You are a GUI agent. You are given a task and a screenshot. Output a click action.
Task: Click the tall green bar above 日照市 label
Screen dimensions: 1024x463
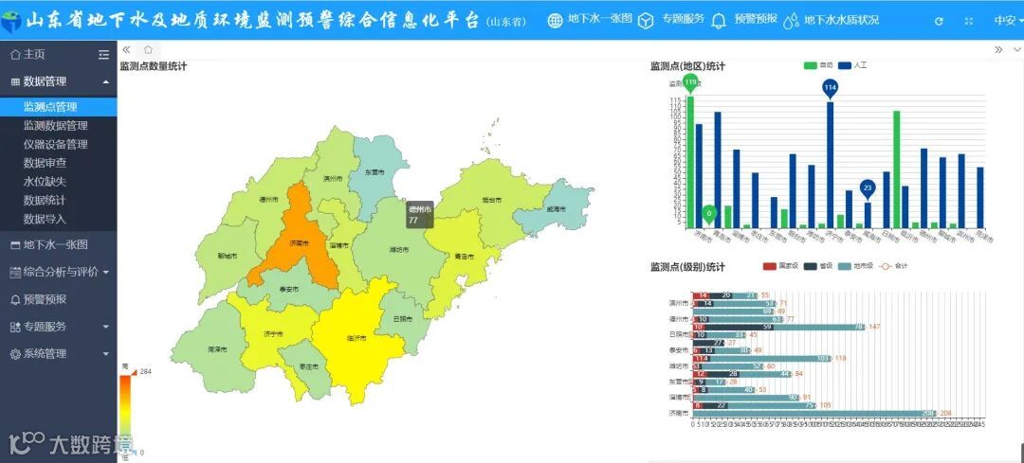pyautogui.click(x=897, y=169)
